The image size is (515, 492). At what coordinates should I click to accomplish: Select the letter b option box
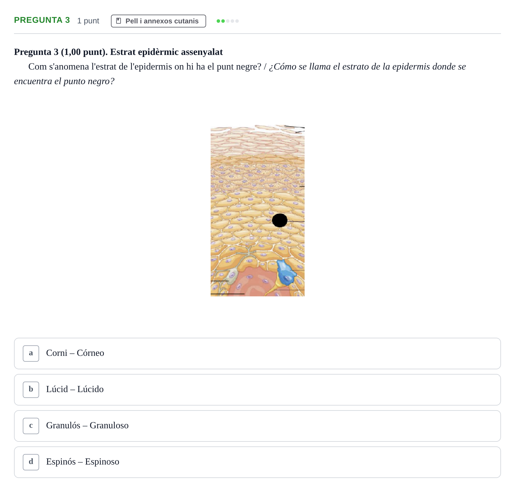[31, 390]
